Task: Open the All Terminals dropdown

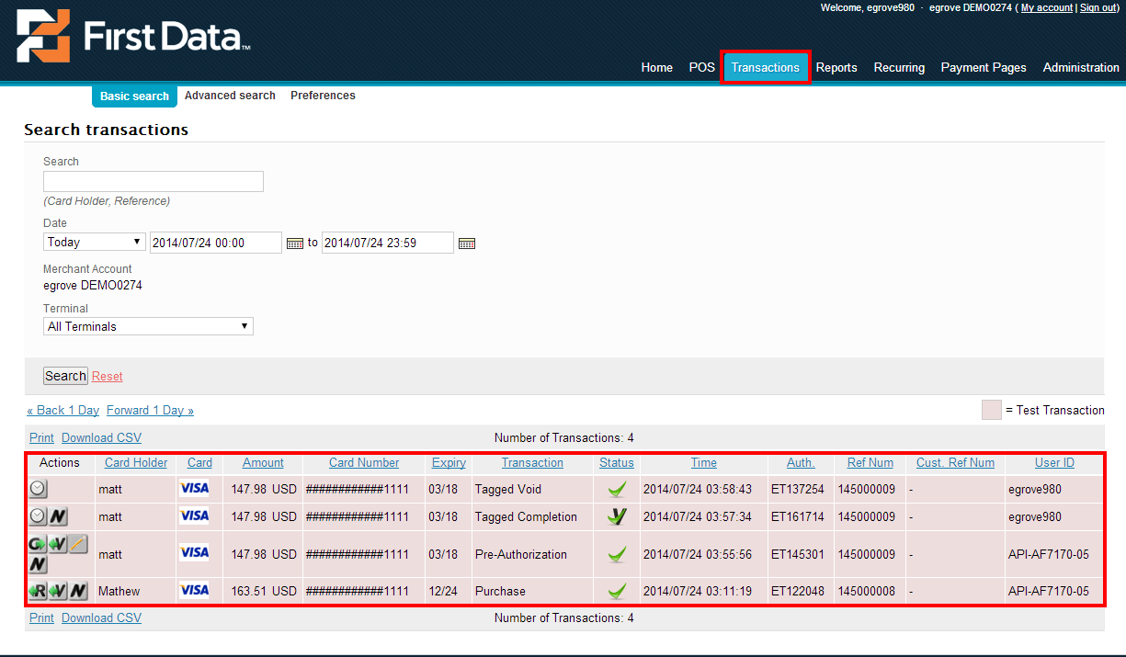Action: pos(148,326)
